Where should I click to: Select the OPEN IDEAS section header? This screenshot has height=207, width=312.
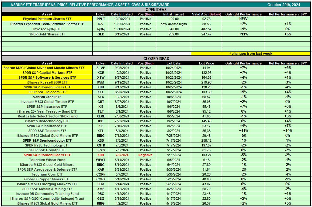[x=156, y=9]
